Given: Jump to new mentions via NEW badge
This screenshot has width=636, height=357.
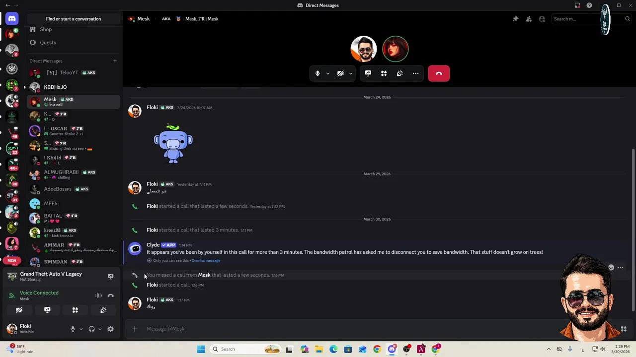Looking at the screenshot, I should click(12, 260).
